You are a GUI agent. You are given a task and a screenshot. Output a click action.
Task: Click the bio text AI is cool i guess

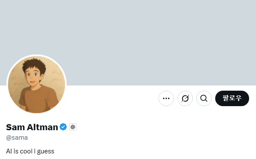[30, 151]
